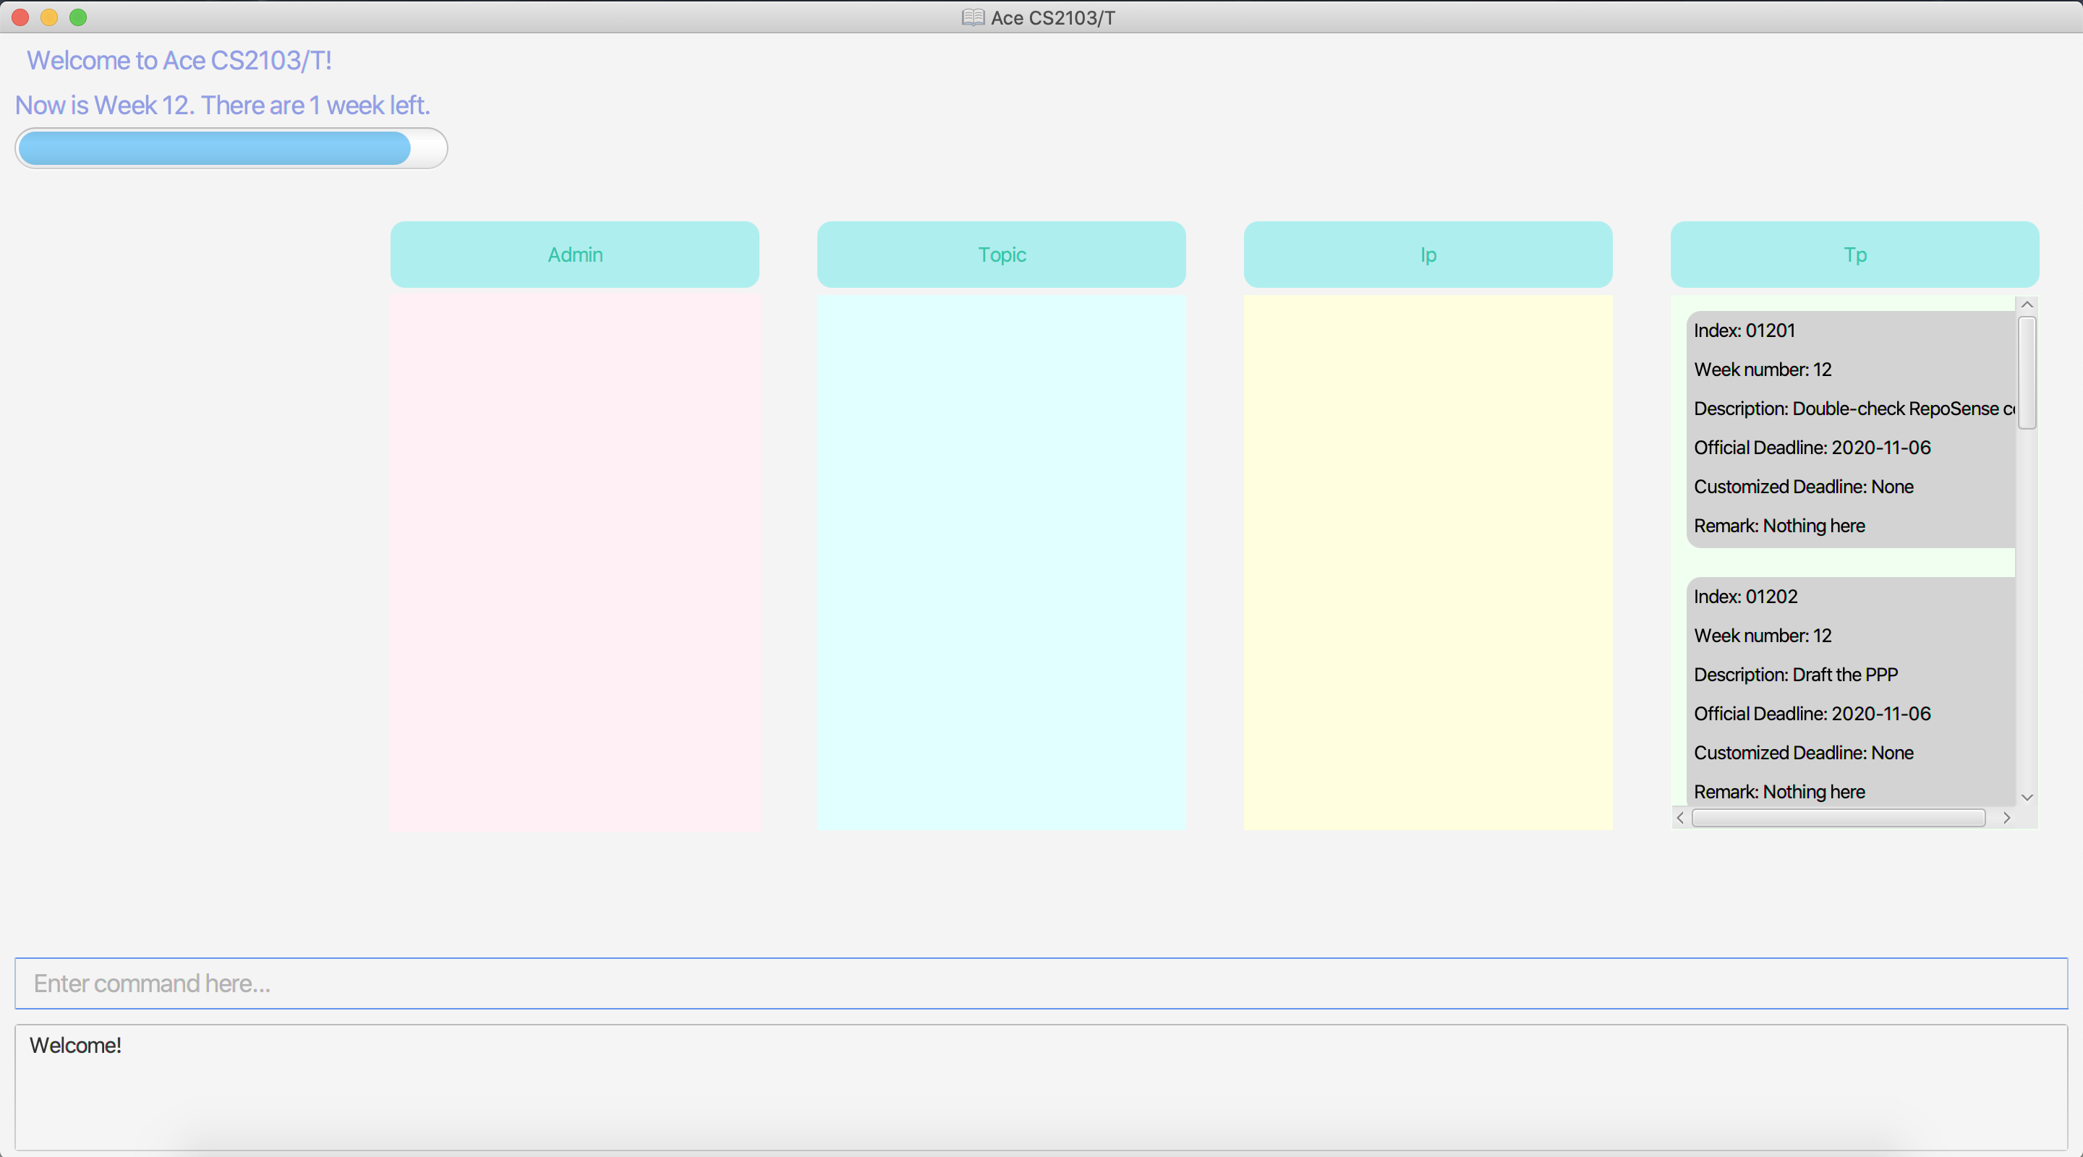
Task: Click the Tp list scroll-left arrow
Action: click(x=1680, y=819)
